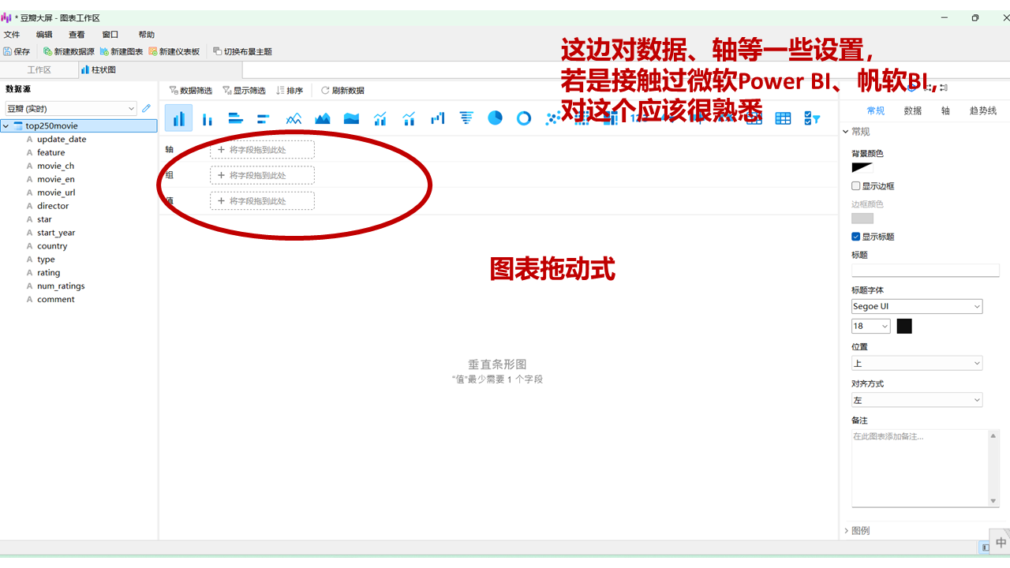Click Switch Layout Theme (切换布景主题)
Image resolution: width=1010 pixels, height=568 pixels.
click(x=242, y=51)
